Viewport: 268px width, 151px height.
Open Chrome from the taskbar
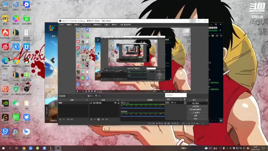click(x=24, y=148)
